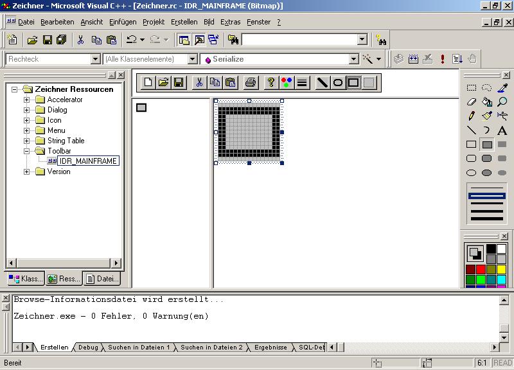Expand the Dialog folder
The height and width of the screenshot is (370, 514).
click(26, 110)
